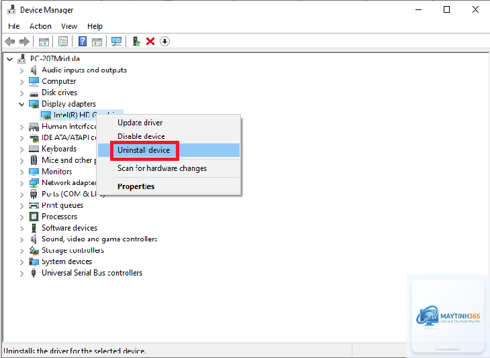Select Software devices label
The image size is (490, 358).
pos(69,228)
